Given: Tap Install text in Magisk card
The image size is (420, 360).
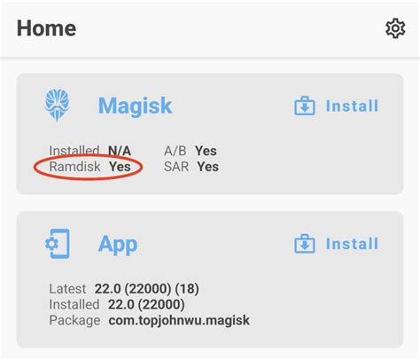Looking at the screenshot, I should 352,106.
